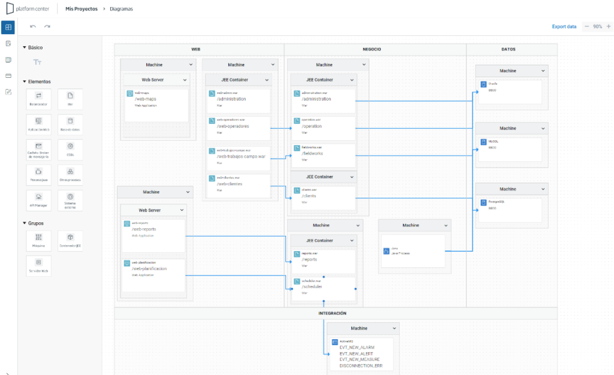Click the Diagramas breadcrumb
Viewport: 614px width, 375px height.
tap(121, 8)
